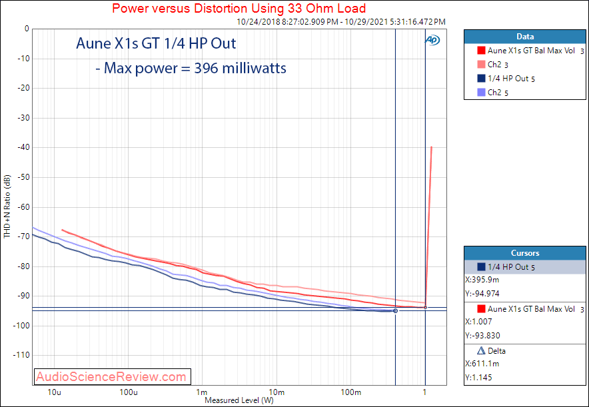Click the 'THD+N Ratio (dB)' Y-axis label
This screenshot has height=407, width=589.
tap(7, 206)
